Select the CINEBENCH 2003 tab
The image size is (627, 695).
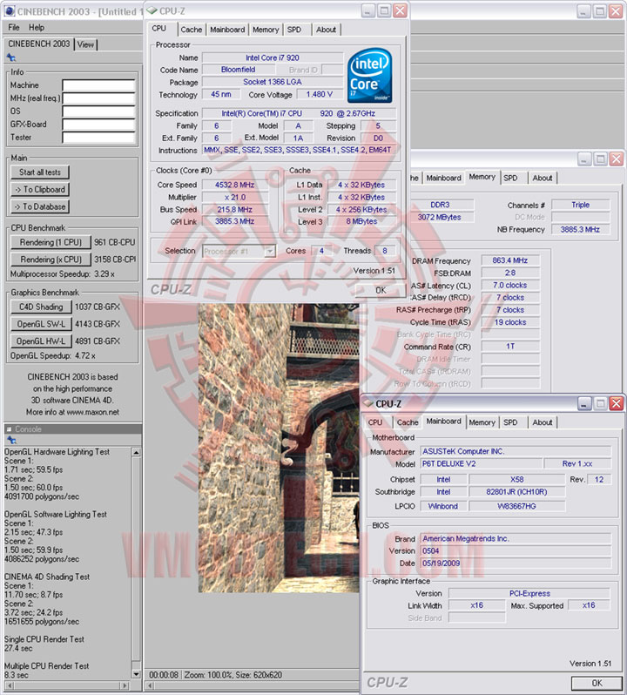click(x=39, y=44)
